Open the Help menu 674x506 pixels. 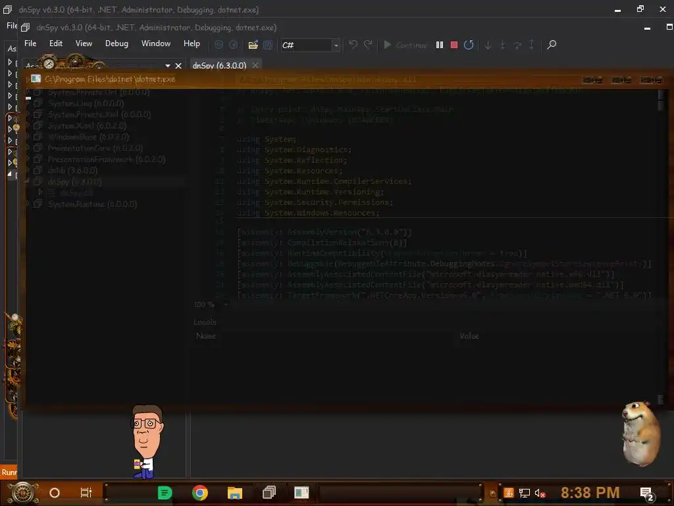click(192, 43)
